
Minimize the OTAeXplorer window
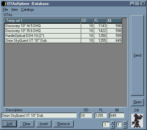(133, 4)
